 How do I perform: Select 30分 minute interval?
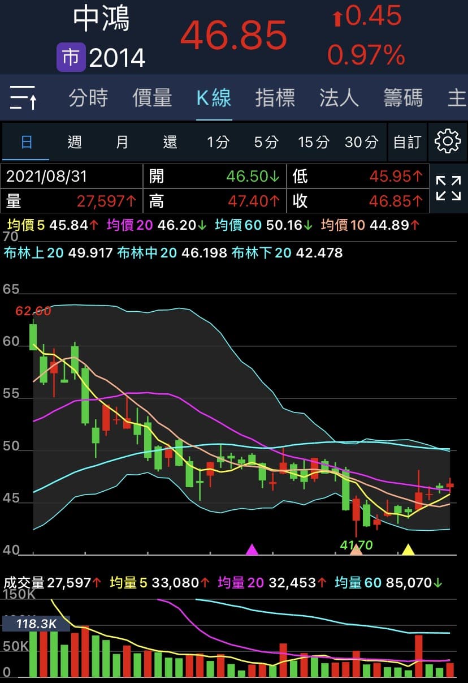click(x=361, y=141)
